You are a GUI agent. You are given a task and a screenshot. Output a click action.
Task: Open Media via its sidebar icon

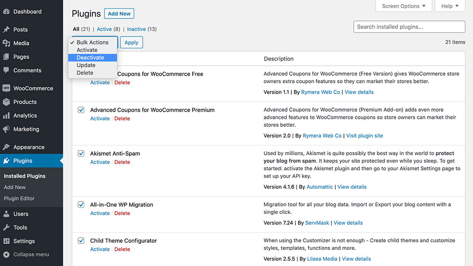[x=7, y=43]
